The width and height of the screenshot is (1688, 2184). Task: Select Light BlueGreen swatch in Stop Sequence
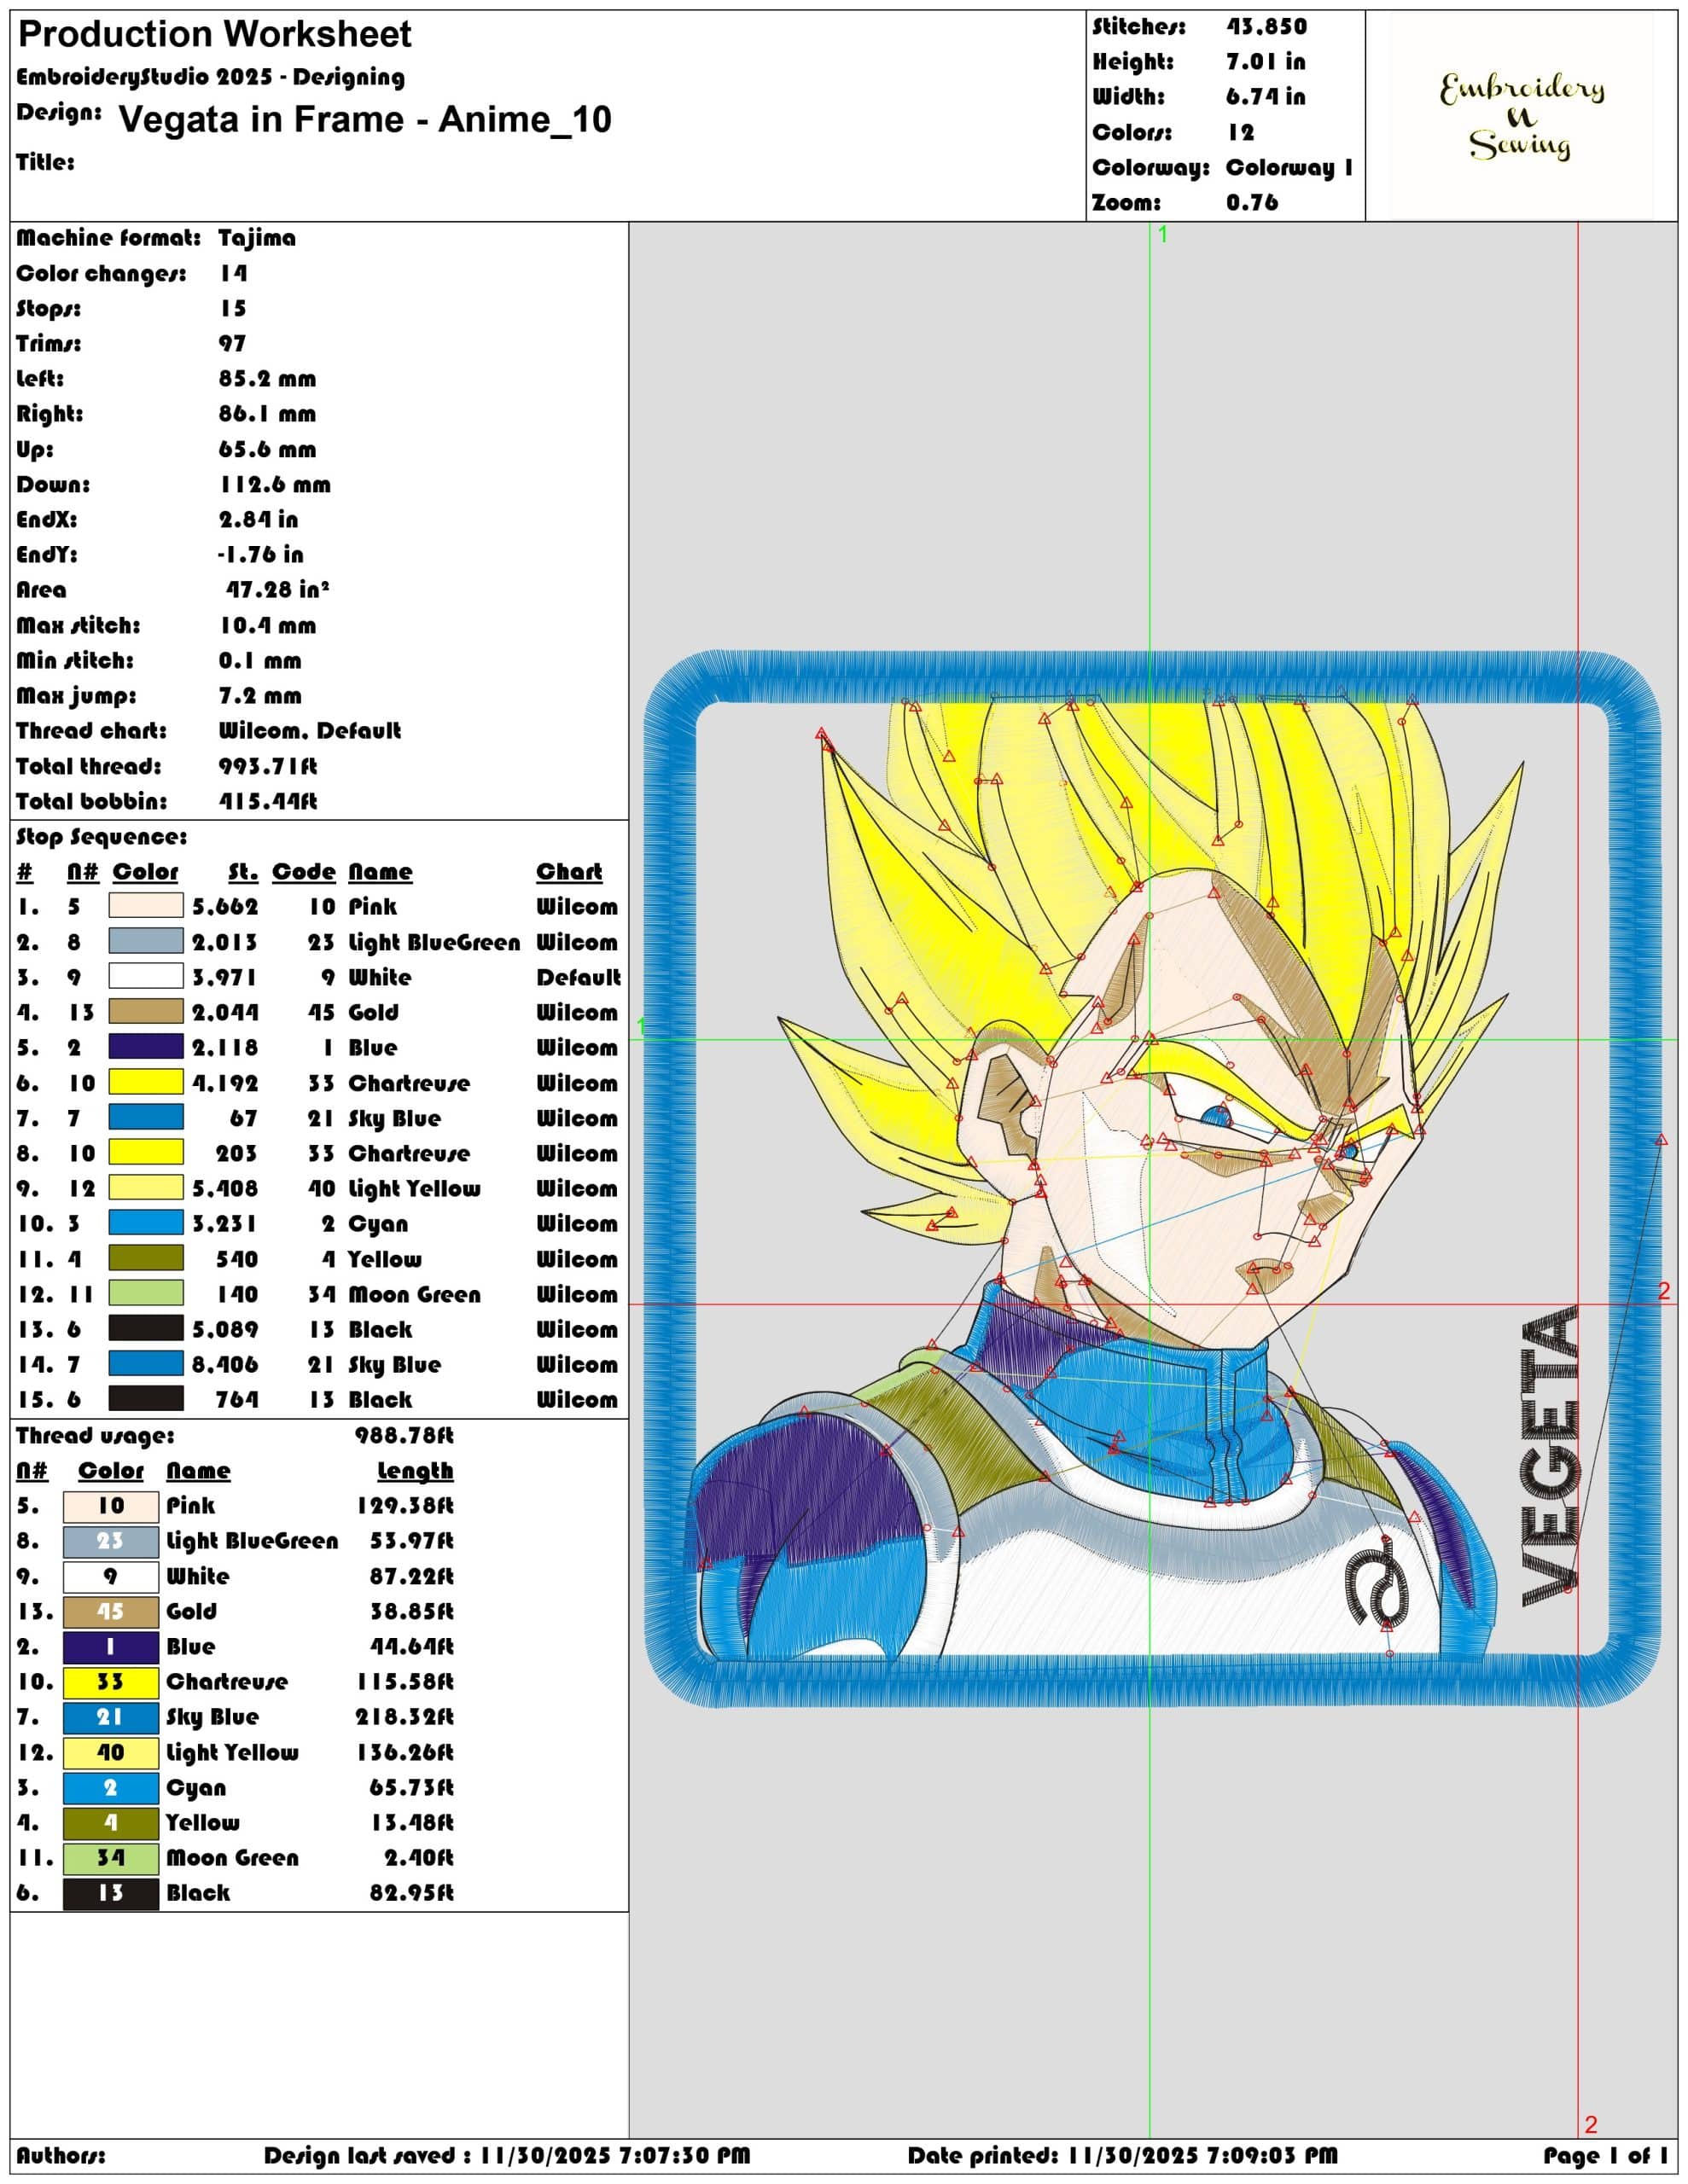point(146,941)
